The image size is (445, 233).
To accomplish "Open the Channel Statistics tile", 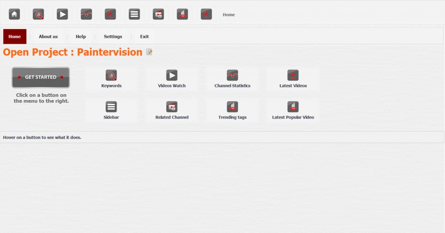I will (x=232, y=79).
